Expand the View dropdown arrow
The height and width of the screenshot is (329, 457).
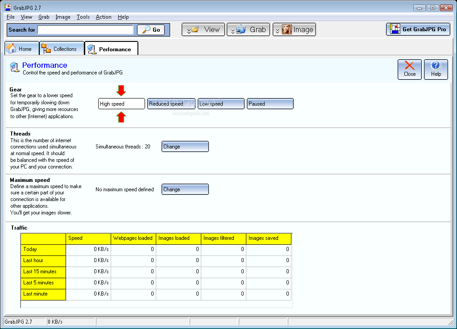click(x=189, y=30)
